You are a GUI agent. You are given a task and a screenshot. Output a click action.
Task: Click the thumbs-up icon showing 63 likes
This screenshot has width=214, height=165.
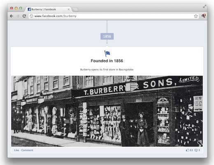point(188,150)
